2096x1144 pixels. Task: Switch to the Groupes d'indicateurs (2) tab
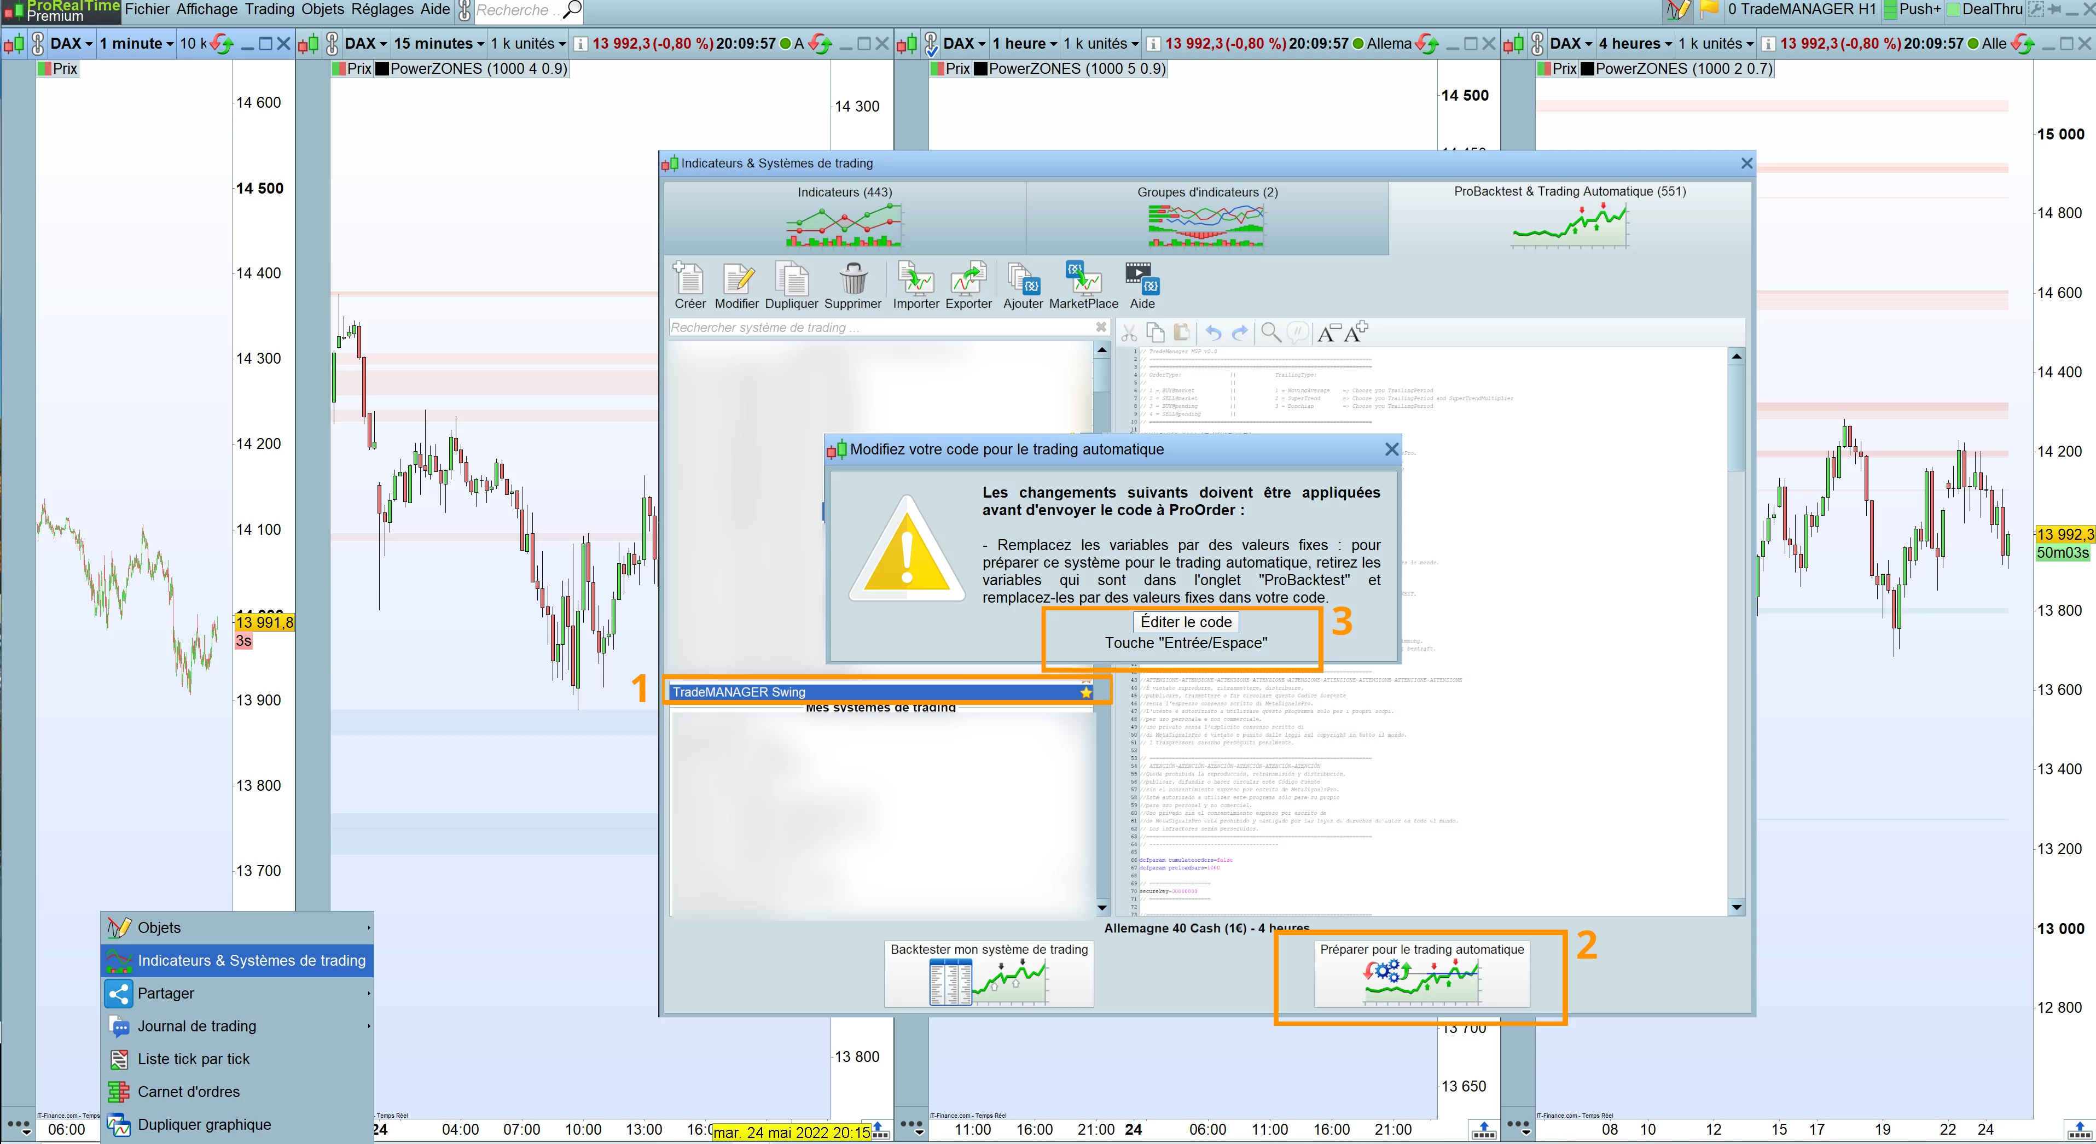[x=1207, y=218]
